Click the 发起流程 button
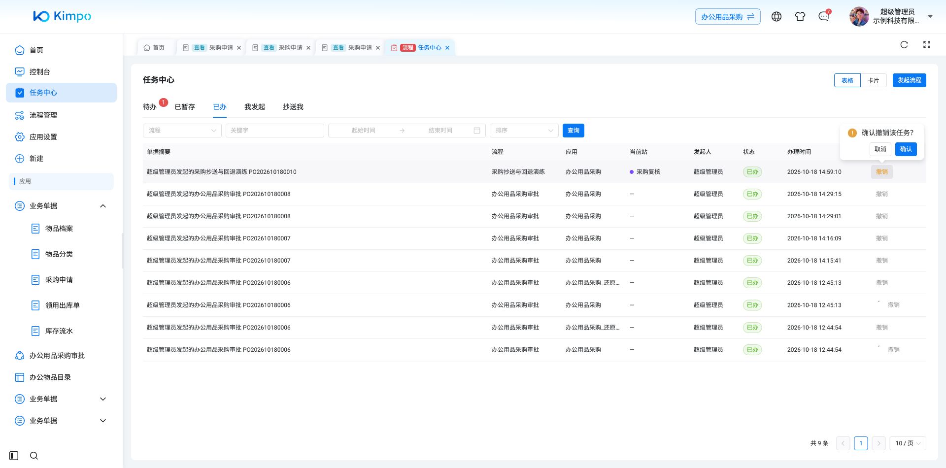The height and width of the screenshot is (468, 946). [910, 80]
